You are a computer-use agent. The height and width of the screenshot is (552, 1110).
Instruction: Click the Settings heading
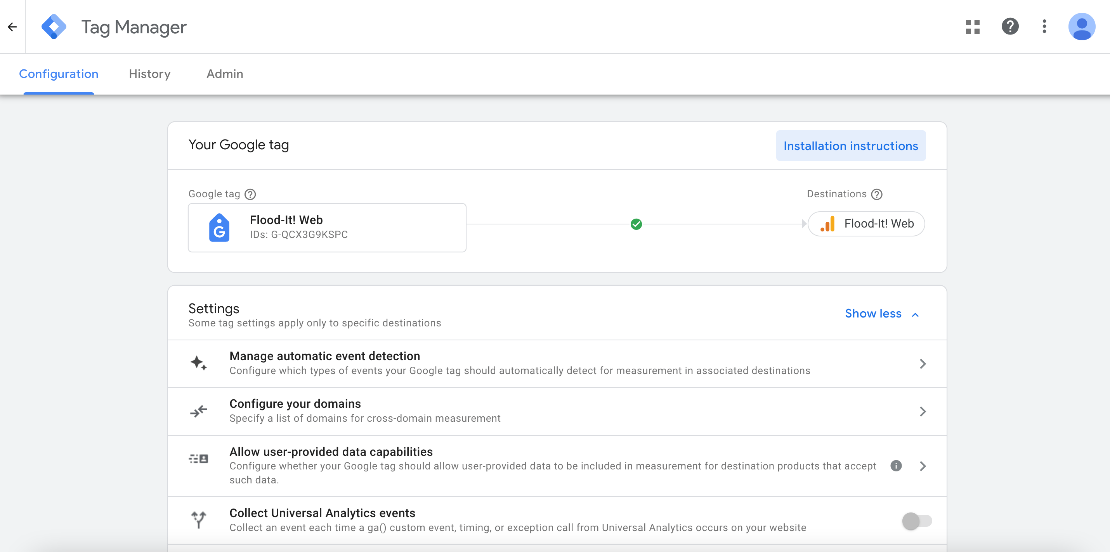coord(213,309)
